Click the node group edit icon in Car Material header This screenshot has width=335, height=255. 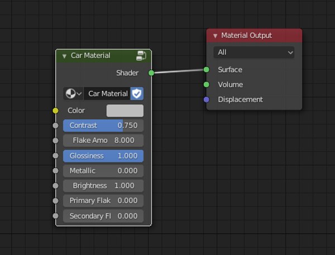141,56
